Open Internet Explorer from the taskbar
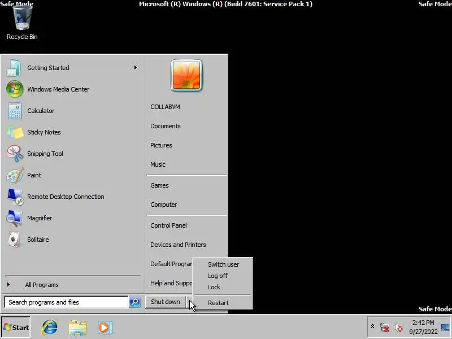452x339 pixels. (49, 327)
